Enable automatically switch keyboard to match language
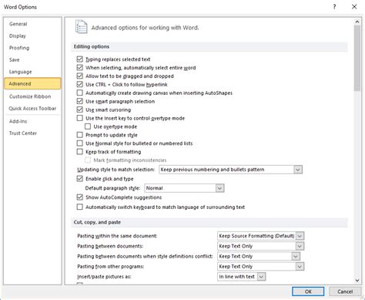This screenshot has height=300, width=365. point(80,207)
